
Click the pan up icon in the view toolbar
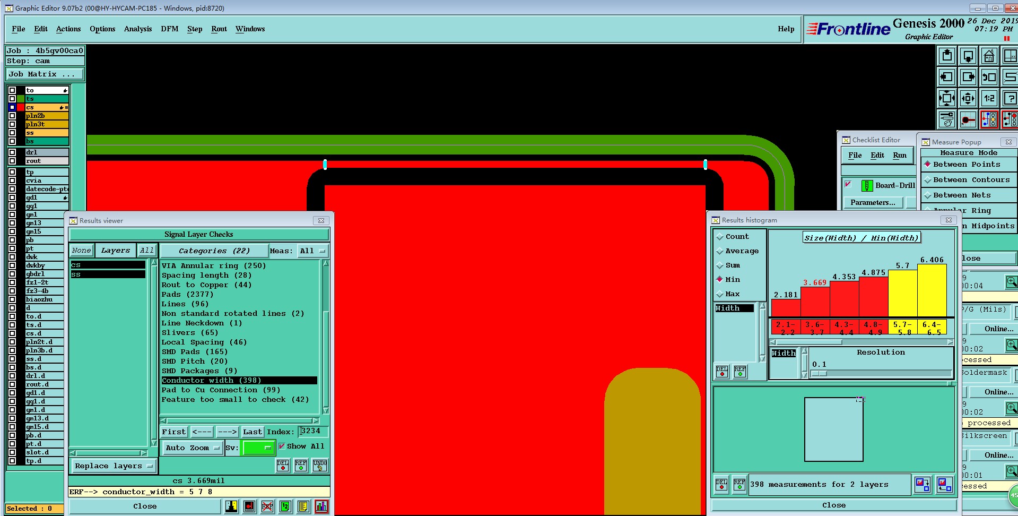[x=947, y=56]
